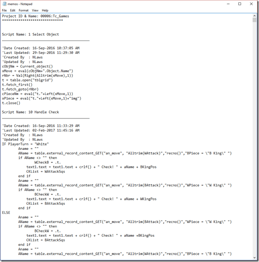Click the 'xMove = eval(cObjNm+".Object.Name")' line
This screenshot has width=259, height=262.
(x=37, y=71)
